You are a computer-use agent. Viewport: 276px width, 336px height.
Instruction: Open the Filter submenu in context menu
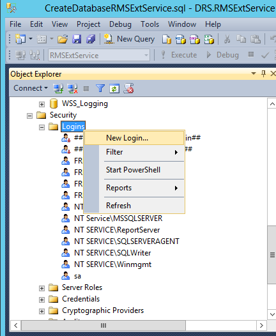click(134, 152)
